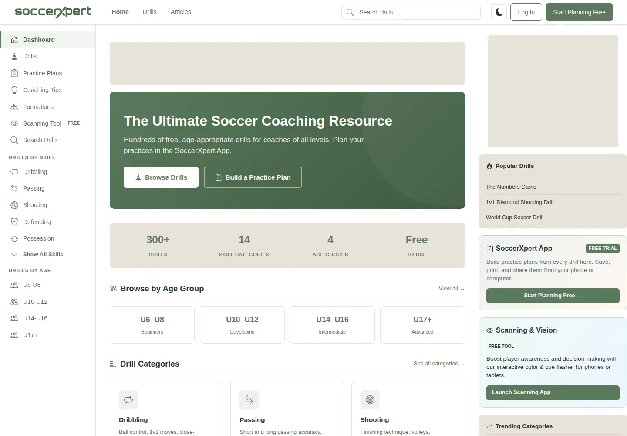The width and height of the screenshot is (627, 436).
Task: Click the Coaching Tips lightbulb icon
Action: tap(14, 90)
